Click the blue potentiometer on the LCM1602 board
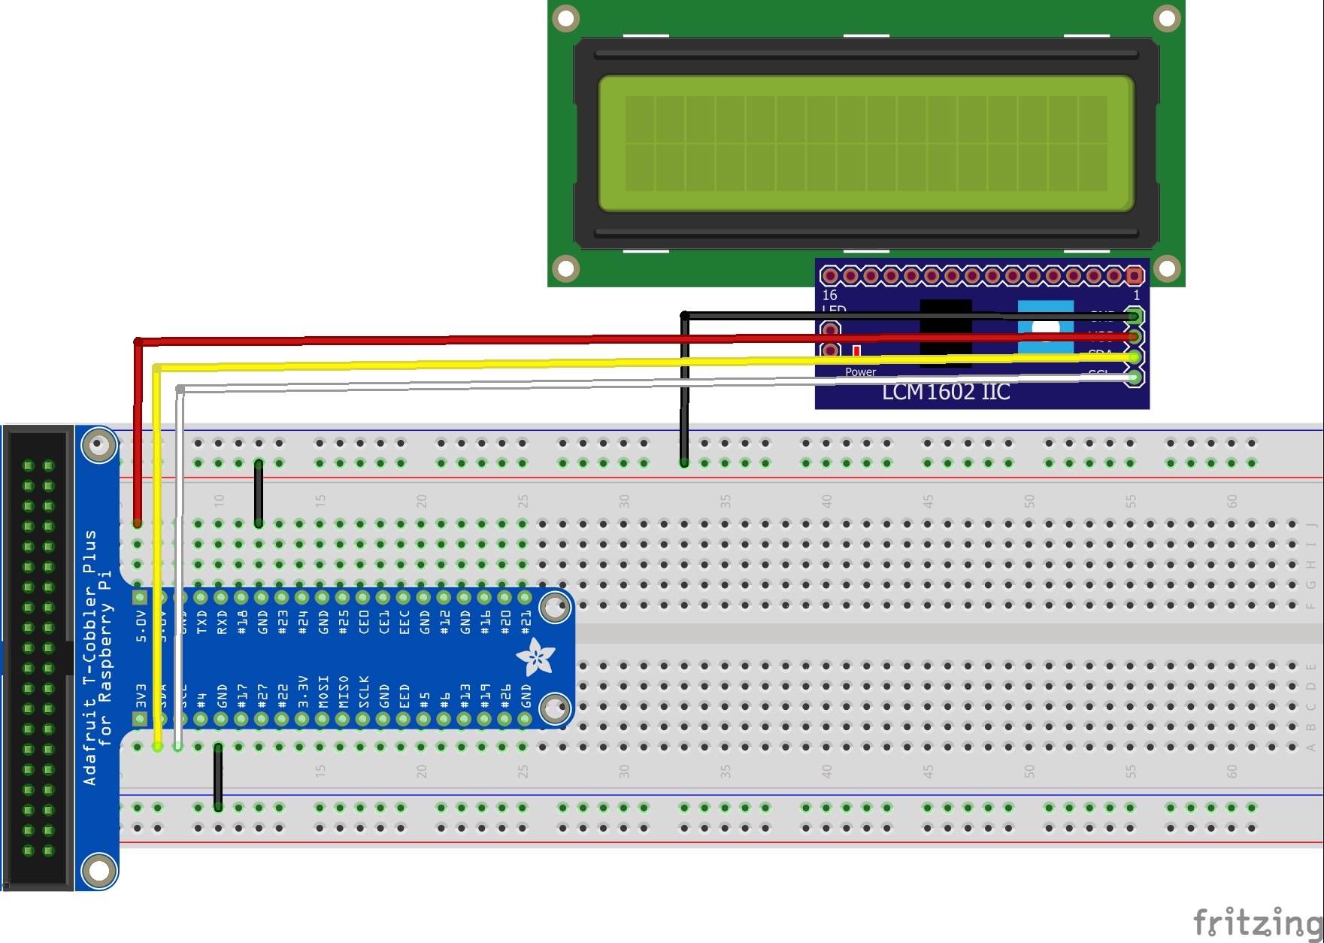This screenshot has height=943, width=1324. coord(1046,328)
